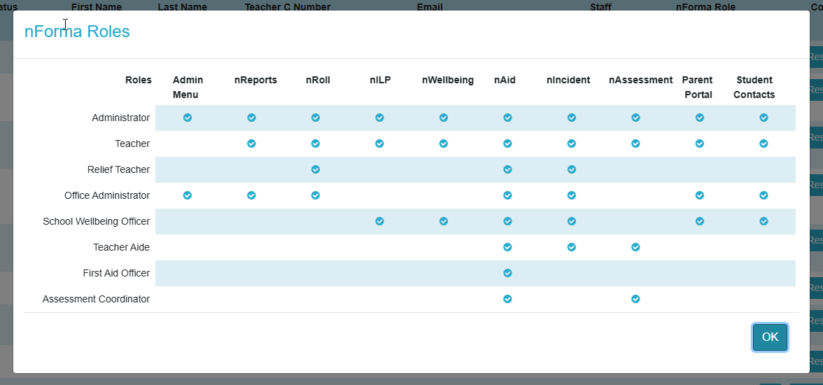Click the First Aid Officer role label
The width and height of the screenshot is (823, 385).
pos(116,273)
